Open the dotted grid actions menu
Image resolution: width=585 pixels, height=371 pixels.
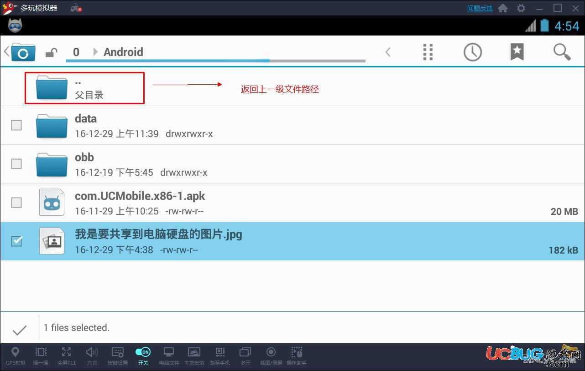pos(428,52)
